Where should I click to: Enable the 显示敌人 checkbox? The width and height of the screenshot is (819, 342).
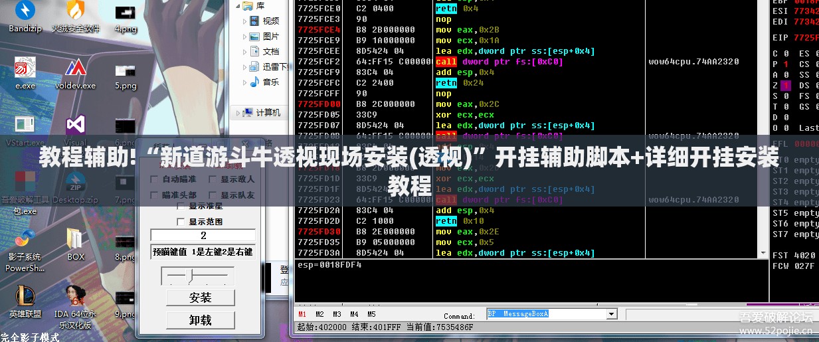tap(213, 179)
